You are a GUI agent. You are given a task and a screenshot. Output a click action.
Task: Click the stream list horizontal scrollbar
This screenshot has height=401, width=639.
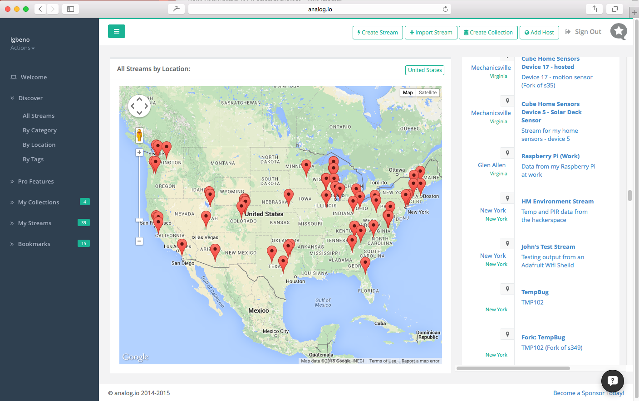pyautogui.click(x=513, y=368)
